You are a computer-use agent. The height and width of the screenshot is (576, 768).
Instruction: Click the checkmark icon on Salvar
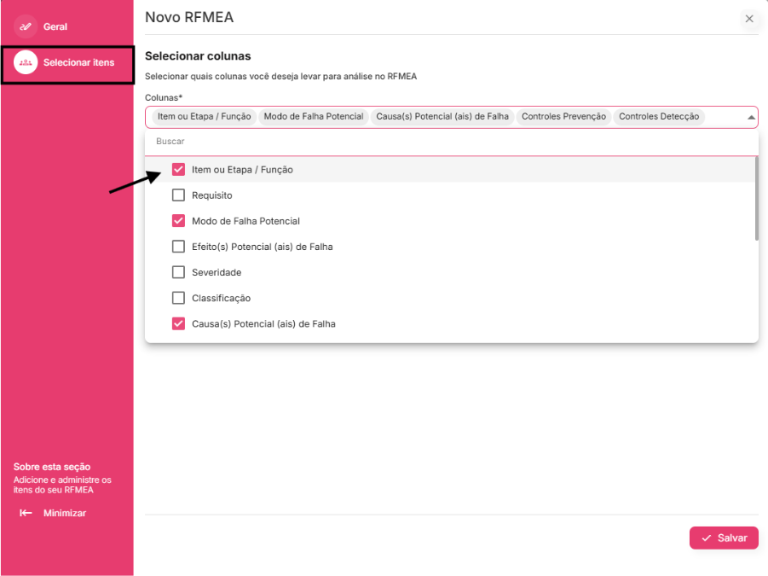(706, 538)
